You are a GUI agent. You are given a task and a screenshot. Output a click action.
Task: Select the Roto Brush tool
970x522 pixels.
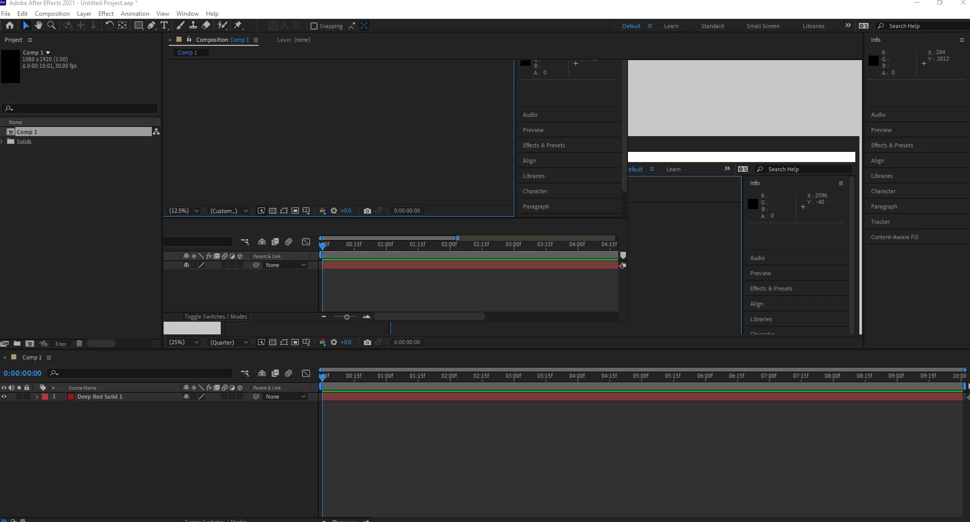[222, 25]
